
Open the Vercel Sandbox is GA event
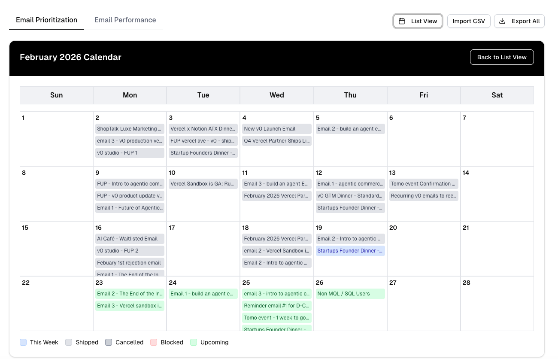(x=203, y=183)
